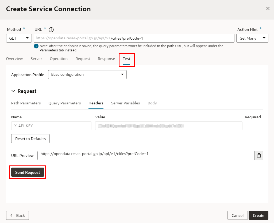Viewport: 274px width, 223px height.
Task: Open the Operation tab
Action: [x=59, y=59]
